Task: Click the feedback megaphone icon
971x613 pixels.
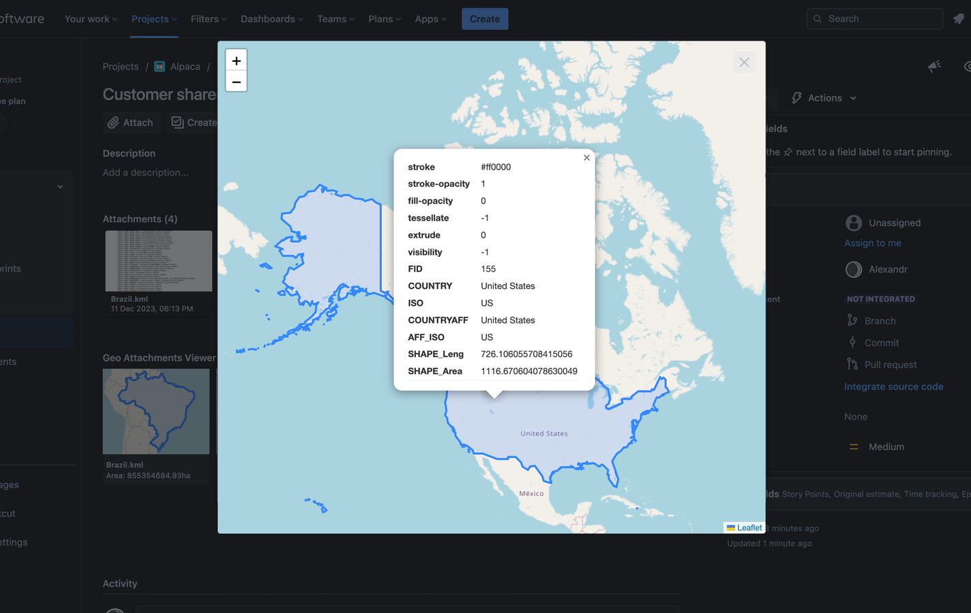Action: pos(934,66)
